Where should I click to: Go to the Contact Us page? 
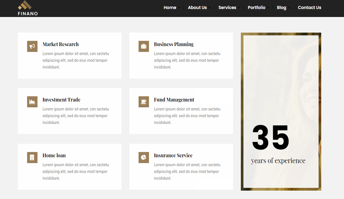tap(309, 8)
